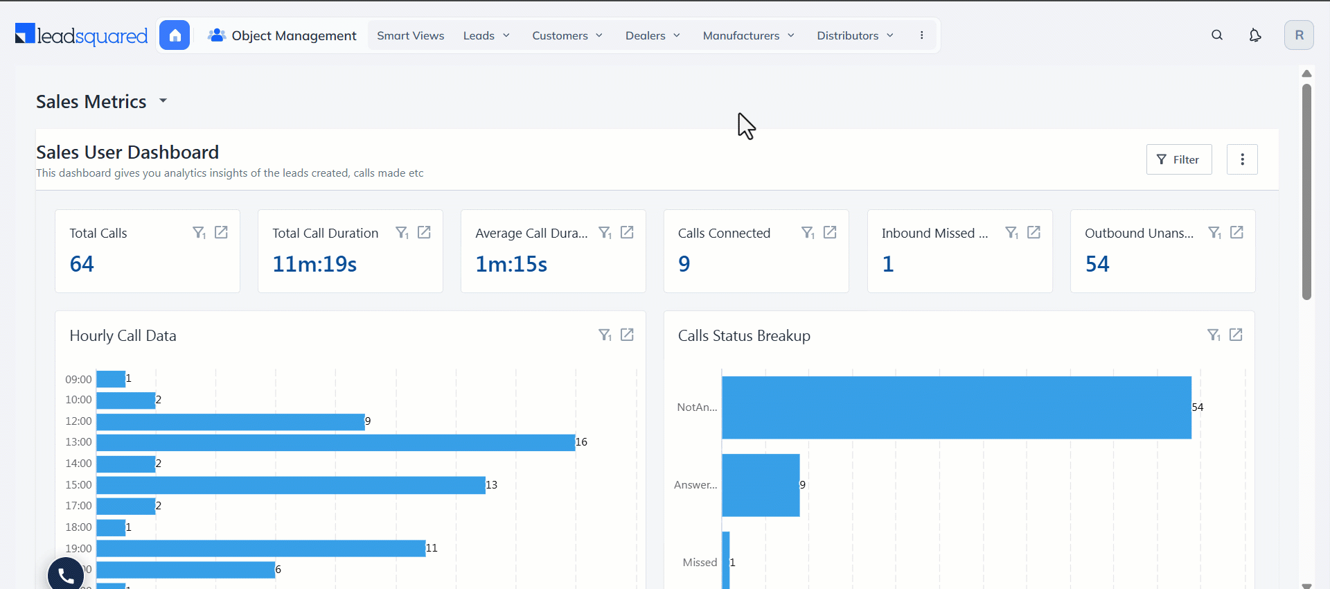1330x589 pixels.
Task: Expand the Customers menu
Action: pyautogui.click(x=567, y=35)
